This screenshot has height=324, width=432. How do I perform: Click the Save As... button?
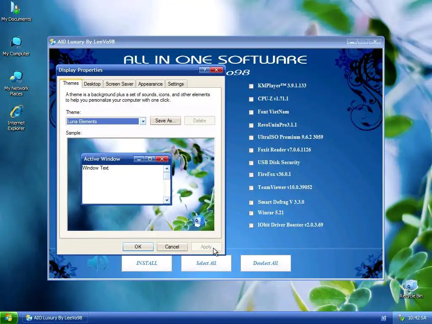165,121
